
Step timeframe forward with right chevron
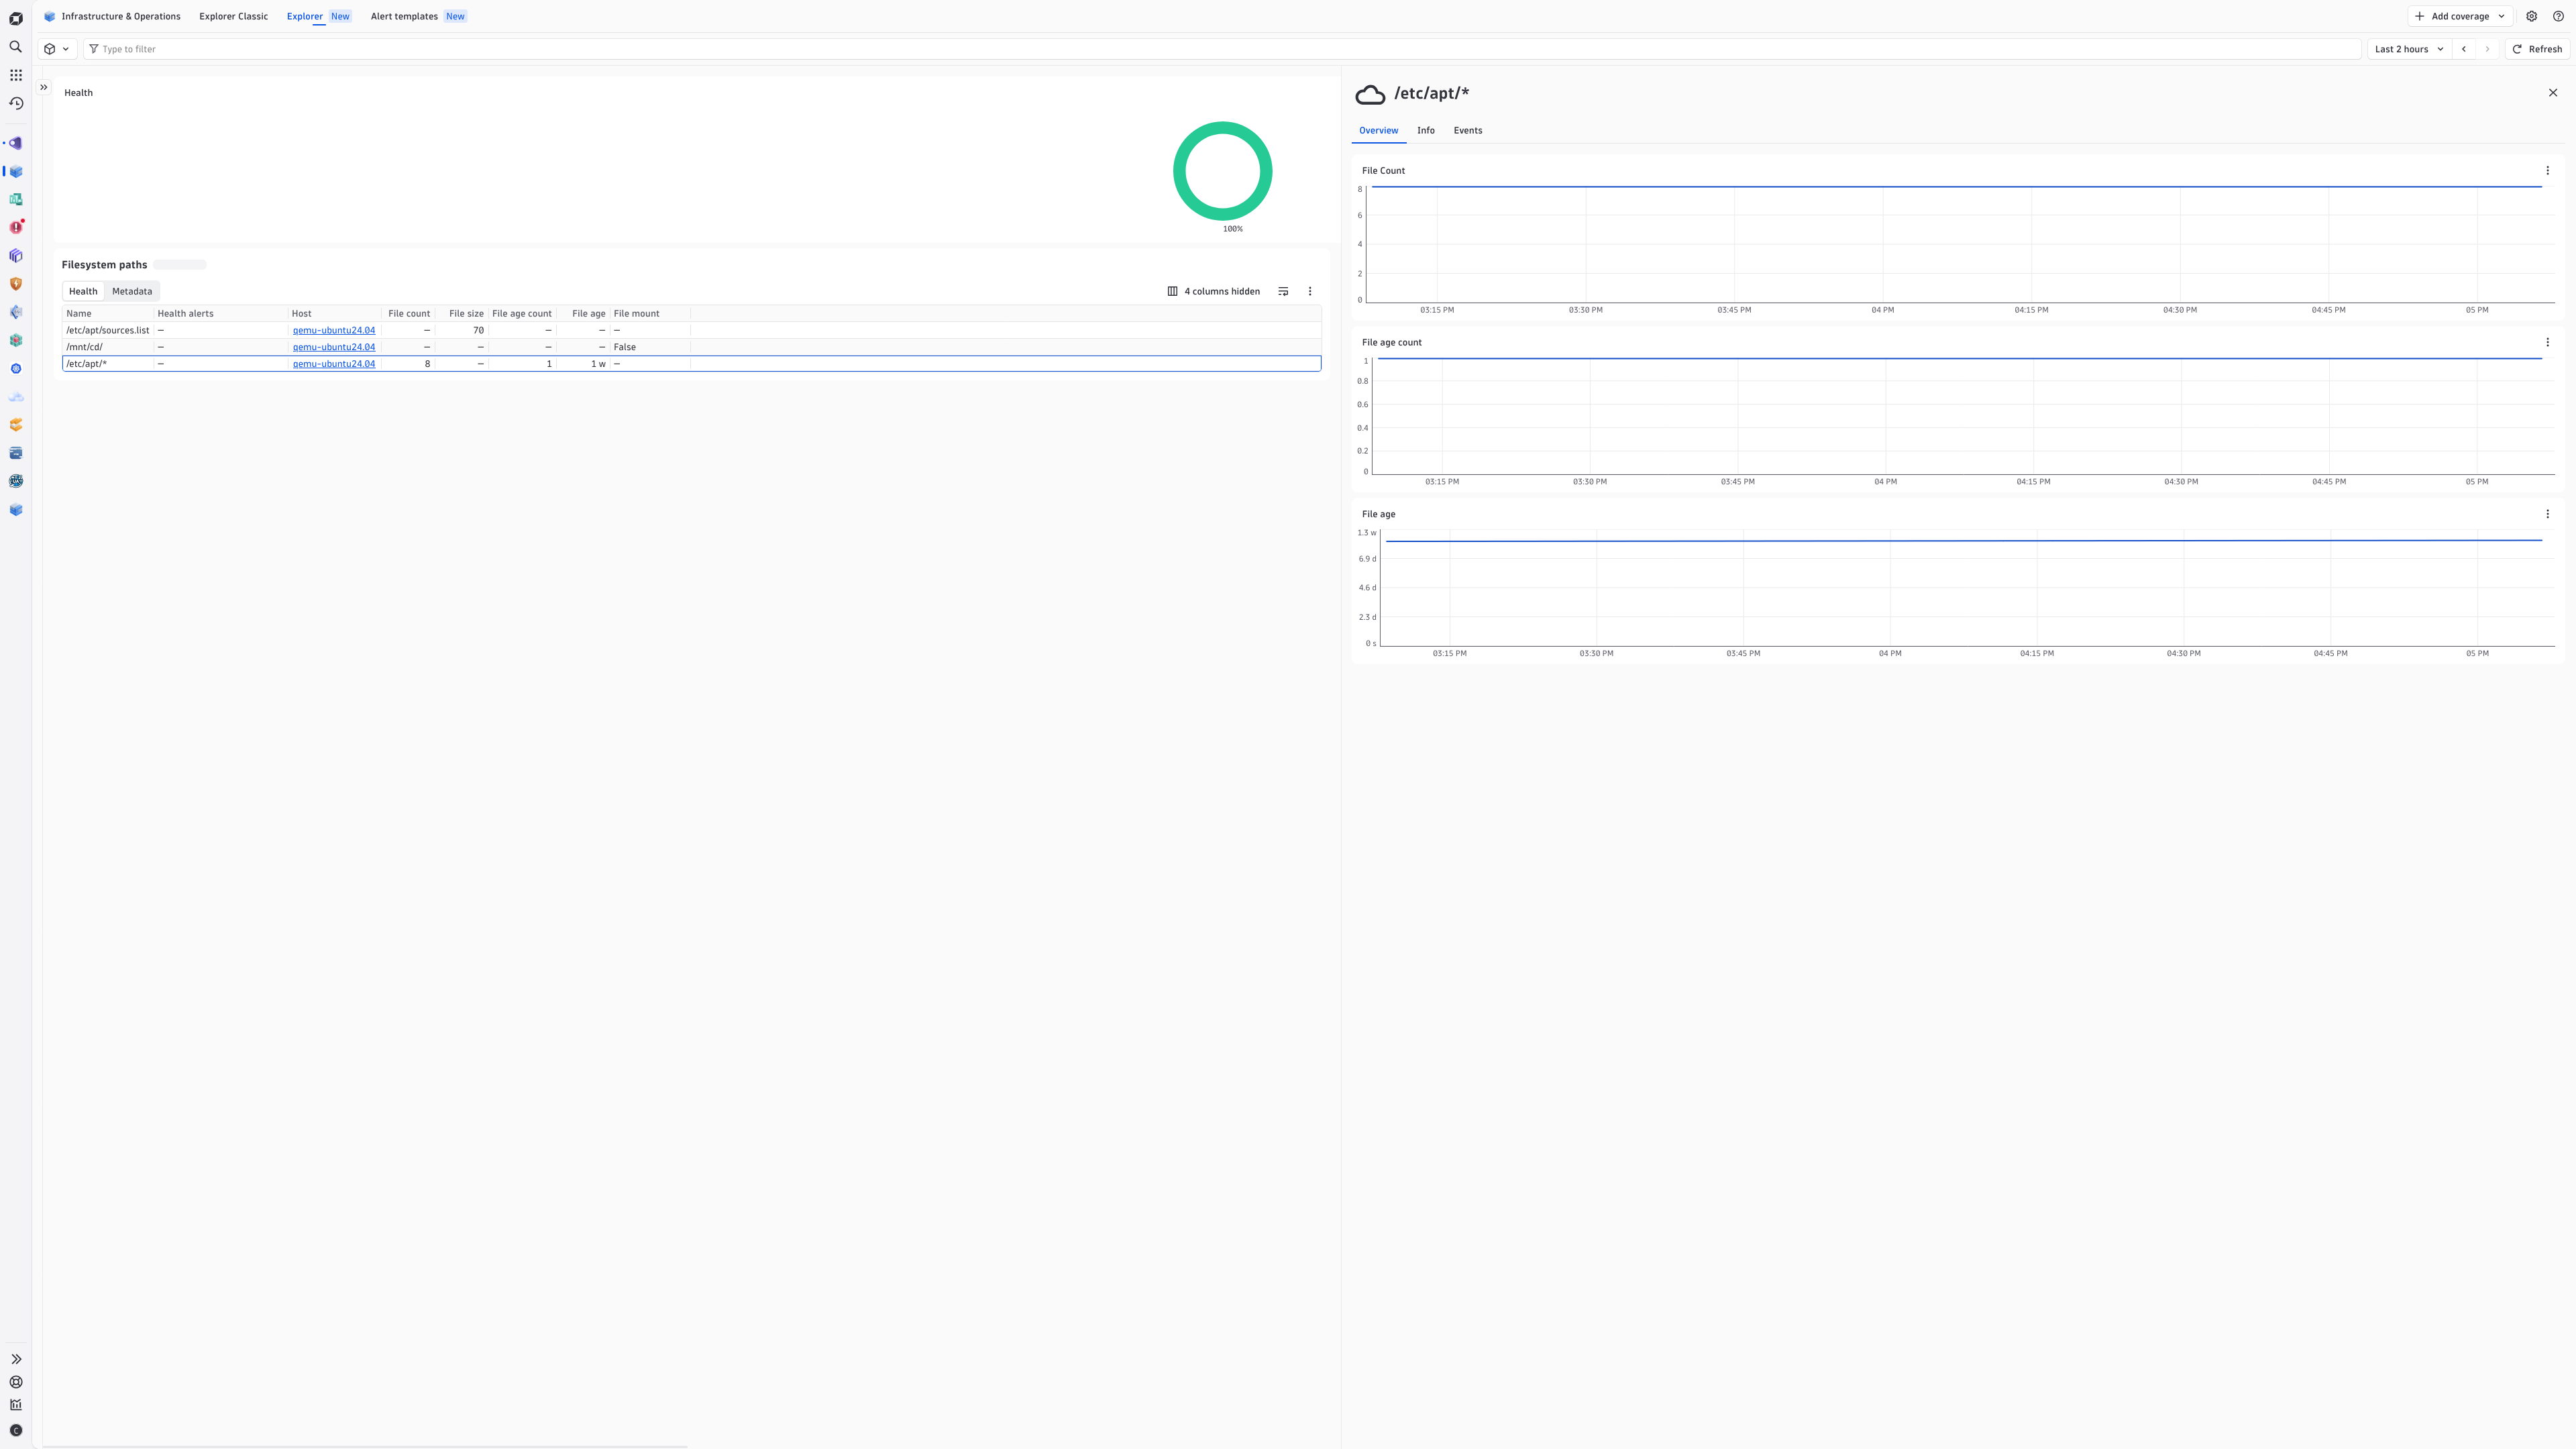2488,49
